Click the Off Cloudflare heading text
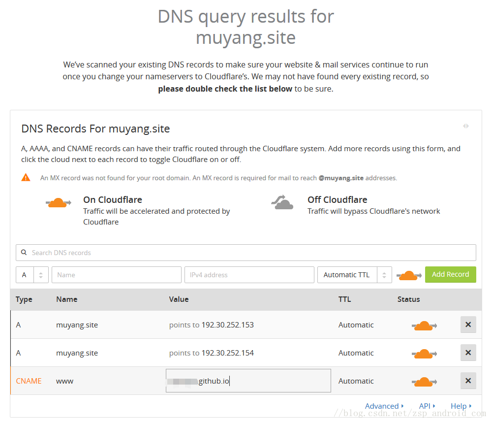Image resolution: width=492 pixels, height=423 pixels. point(338,200)
